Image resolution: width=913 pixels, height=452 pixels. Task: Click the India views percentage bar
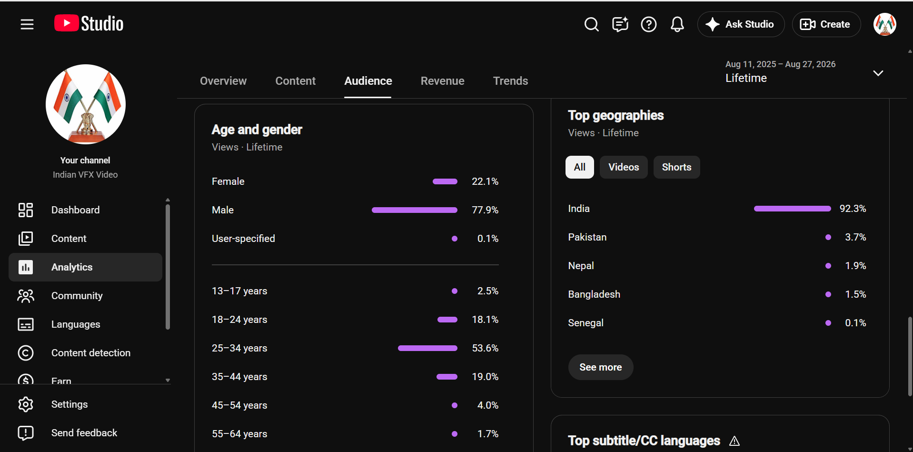[x=793, y=209]
